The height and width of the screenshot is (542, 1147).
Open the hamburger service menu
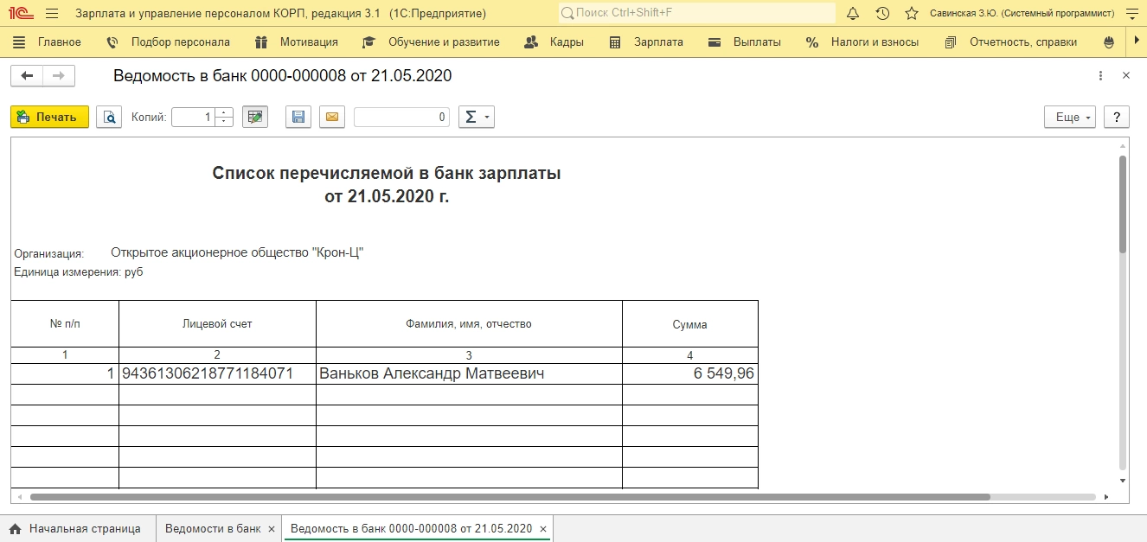[52, 13]
